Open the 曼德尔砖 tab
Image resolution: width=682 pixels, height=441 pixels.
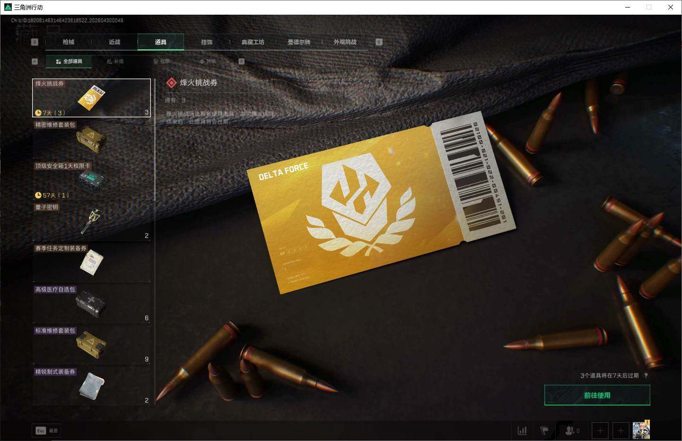click(x=299, y=42)
